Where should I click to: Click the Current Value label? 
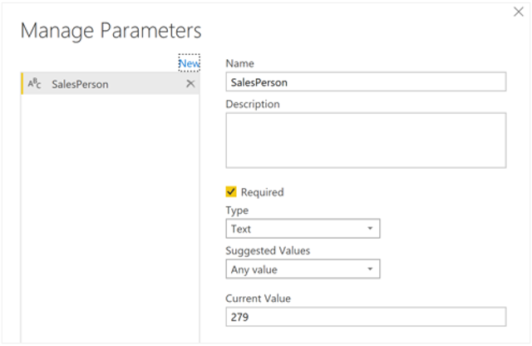point(258,298)
